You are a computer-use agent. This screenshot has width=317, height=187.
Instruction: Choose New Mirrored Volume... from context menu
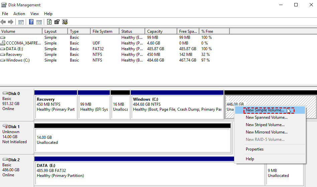270,132
